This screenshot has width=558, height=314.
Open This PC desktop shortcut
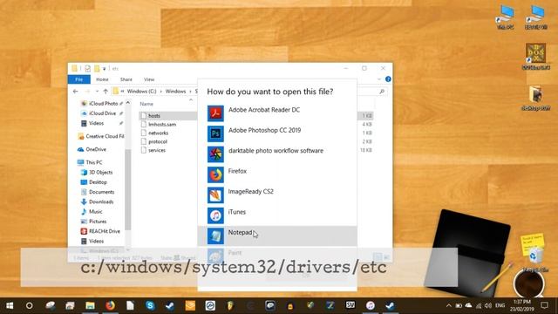(506, 17)
